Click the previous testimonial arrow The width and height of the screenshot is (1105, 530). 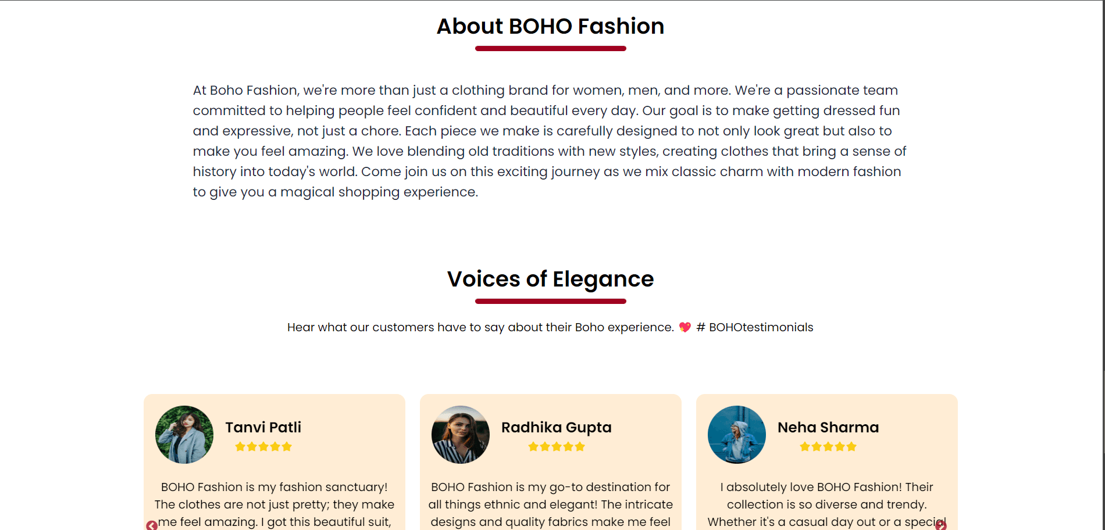coord(152,526)
